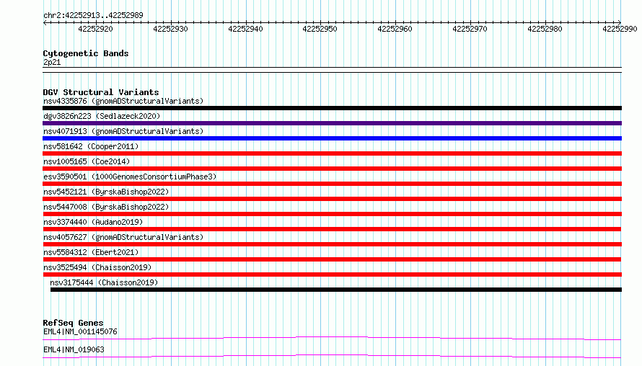This screenshot has height=366, width=642.
Task: Open variant label nsv5452121 (ByrskaBishop2022)
Action: tap(106, 192)
